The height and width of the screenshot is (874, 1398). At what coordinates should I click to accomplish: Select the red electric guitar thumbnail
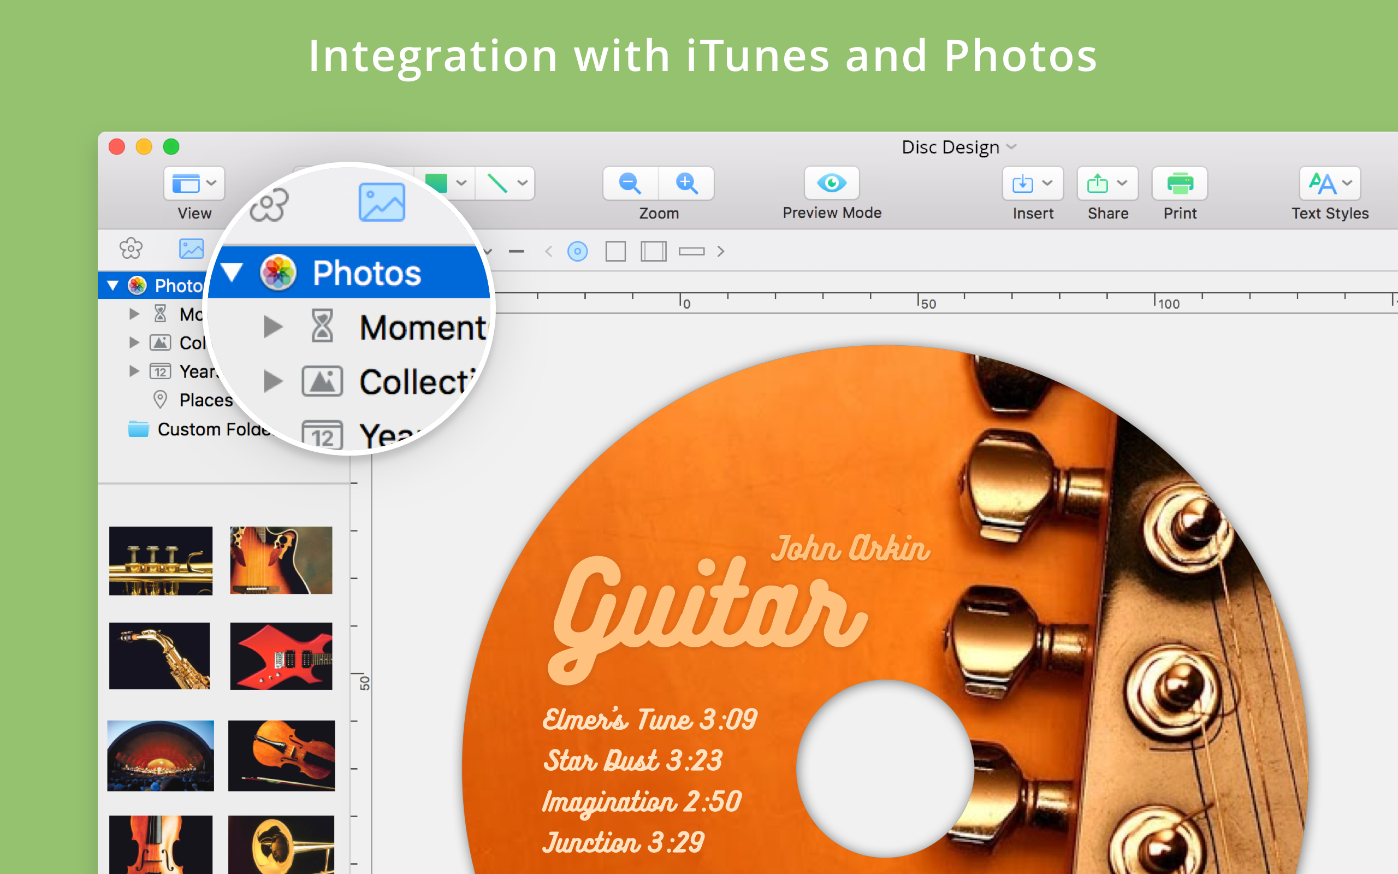(281, 656)
